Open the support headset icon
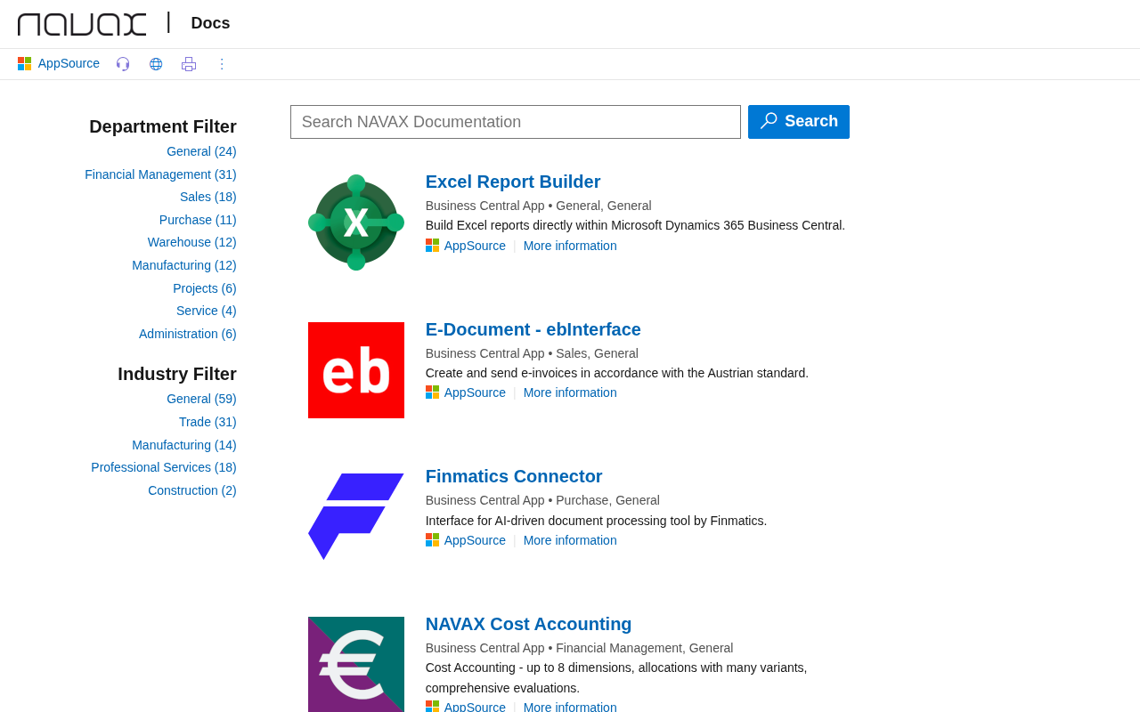Viewport: 1140px width, 712px height. pos(123,64)
